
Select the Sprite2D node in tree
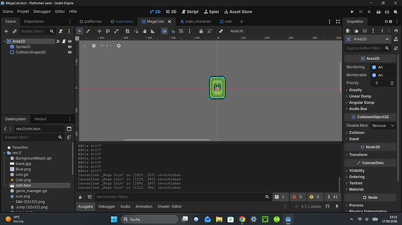[x=23, y=47]
